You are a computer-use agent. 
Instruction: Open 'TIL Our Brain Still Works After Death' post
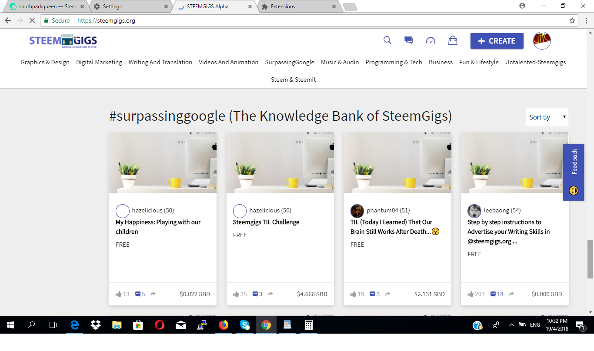pyautogui.click(x=395, y=227)
